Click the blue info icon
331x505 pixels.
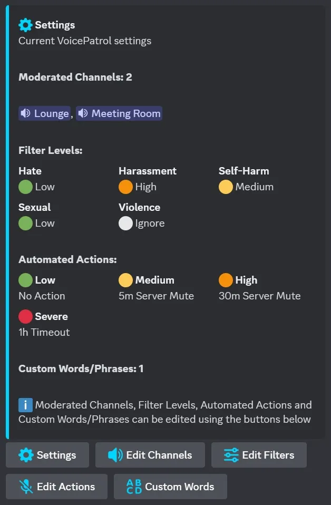[25, 405]
